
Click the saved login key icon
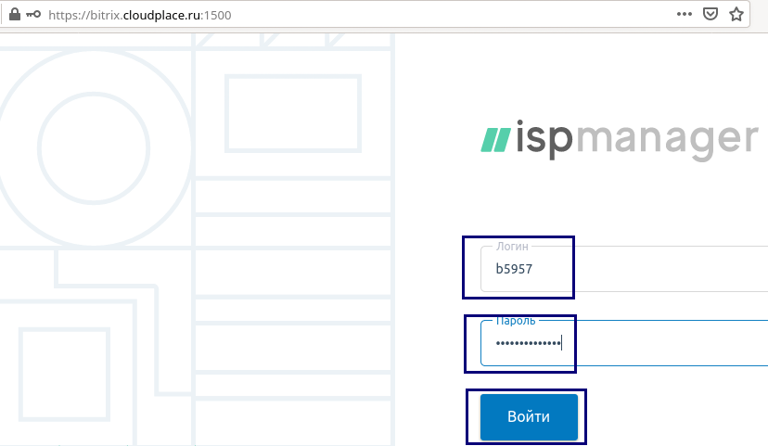[33, 14]
